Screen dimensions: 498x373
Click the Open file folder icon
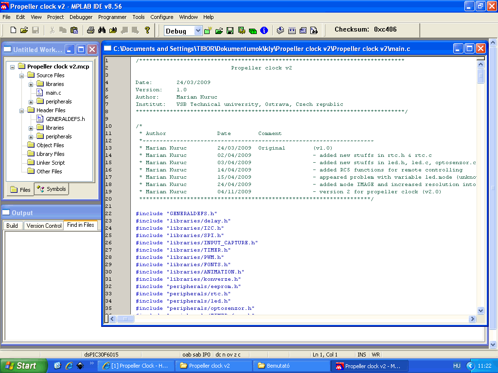coord(24,30)
